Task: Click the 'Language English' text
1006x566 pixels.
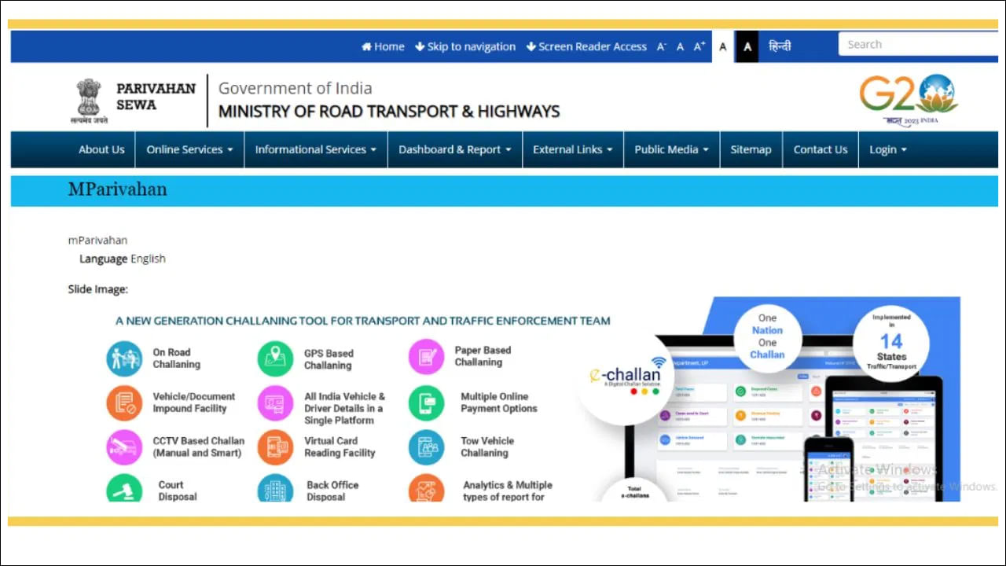Action: (123, 259)
